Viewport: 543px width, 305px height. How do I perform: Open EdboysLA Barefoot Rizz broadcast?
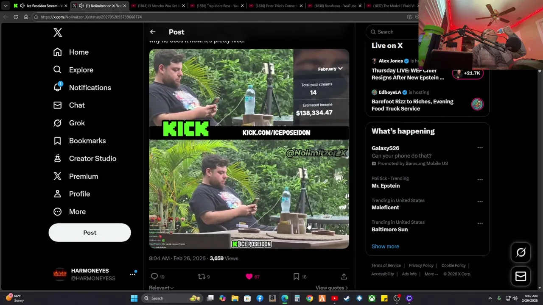[412, 105]
